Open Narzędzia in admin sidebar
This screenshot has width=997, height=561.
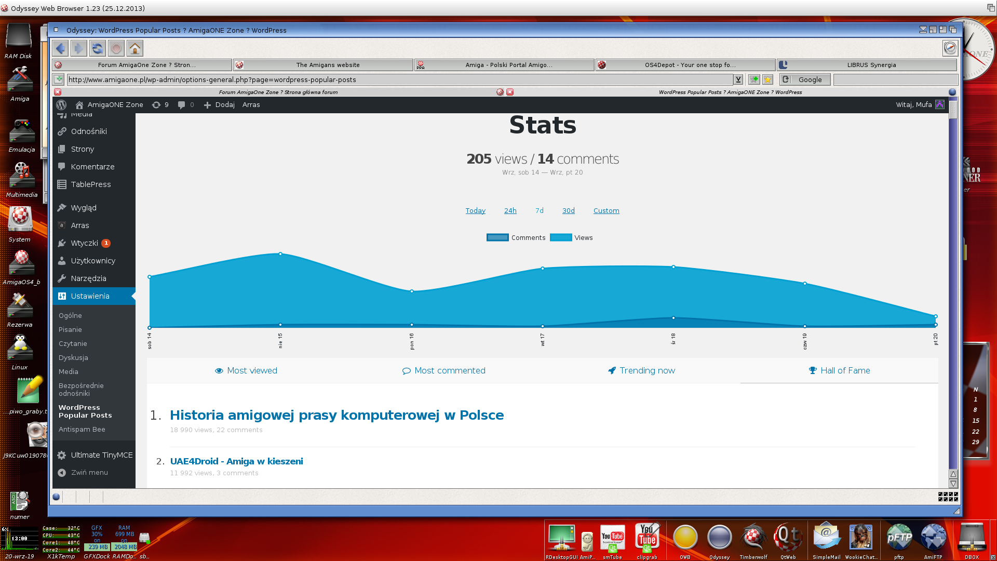click(x=93, y=278)
